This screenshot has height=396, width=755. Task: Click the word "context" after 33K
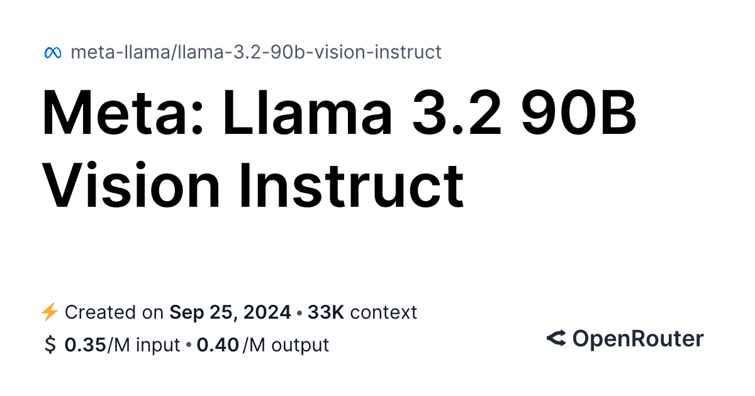[x=384, y=312]
